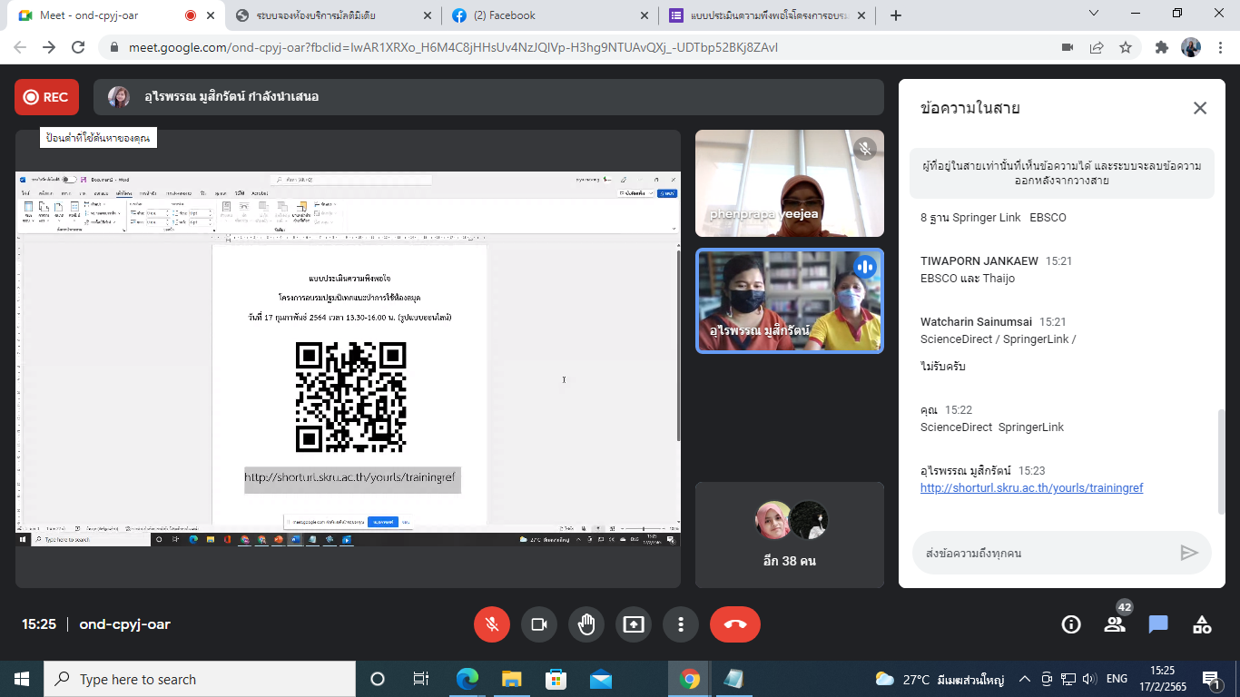The width and height of the screenshot is (1240, 697).
Task: Open Mail app from the taskbar
Action: coord(600,679)
